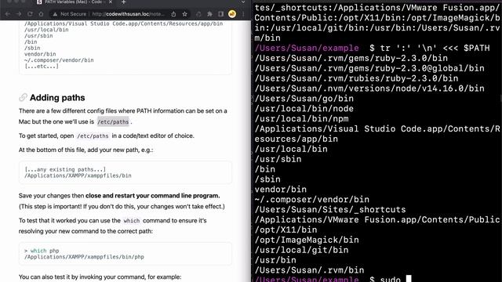Click the highlighted /etc/paths code
This screenshot has height=282, width=502.
(113, 122)
